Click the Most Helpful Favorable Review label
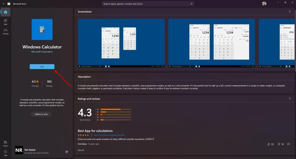The image size is (296, 159). [x=109, y=135]
